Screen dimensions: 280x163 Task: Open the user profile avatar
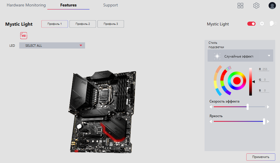tap(272, 6)
